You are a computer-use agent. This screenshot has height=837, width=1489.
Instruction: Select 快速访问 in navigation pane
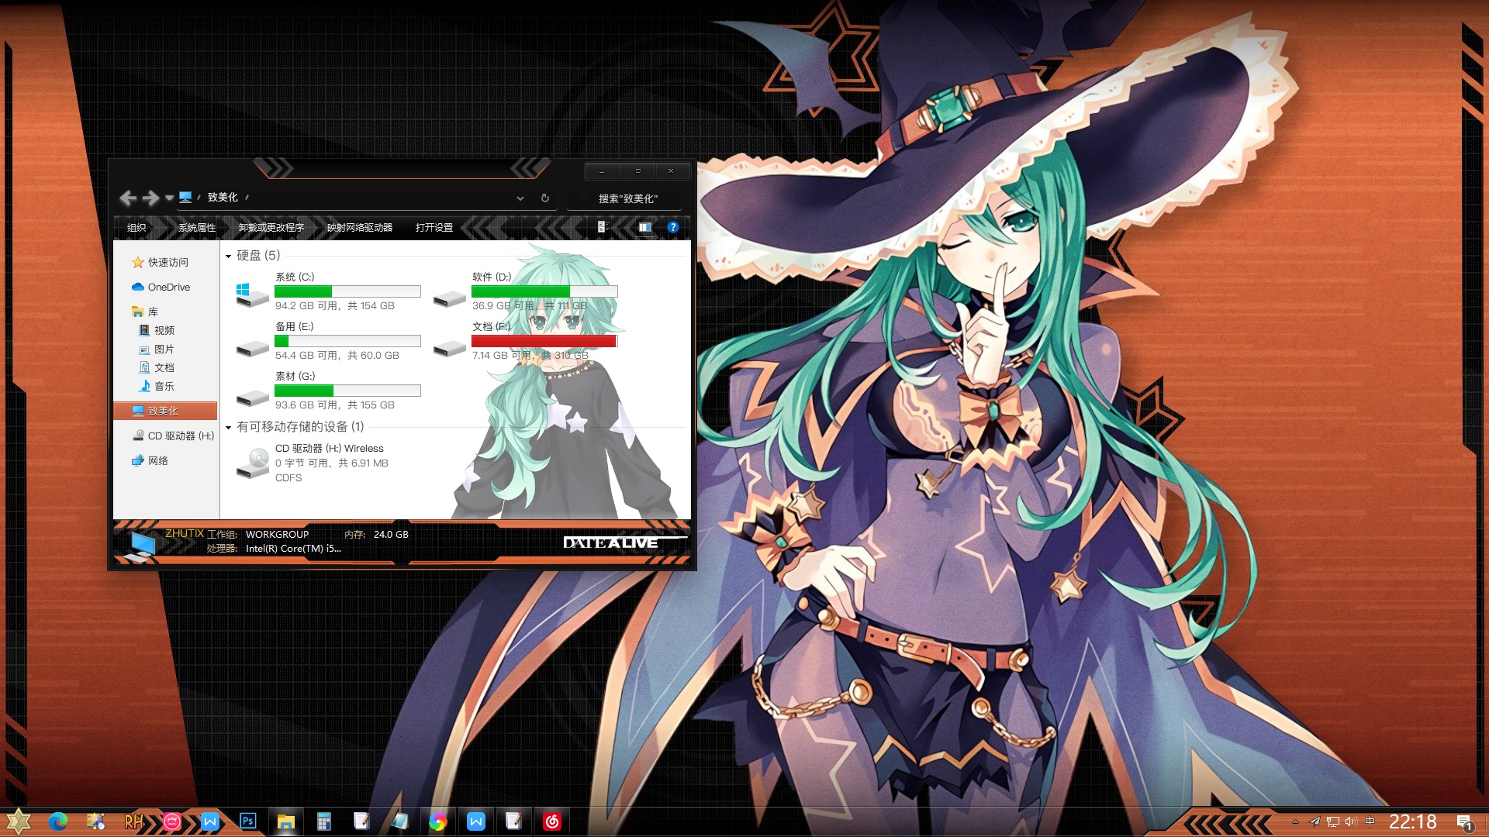point(161,262)
